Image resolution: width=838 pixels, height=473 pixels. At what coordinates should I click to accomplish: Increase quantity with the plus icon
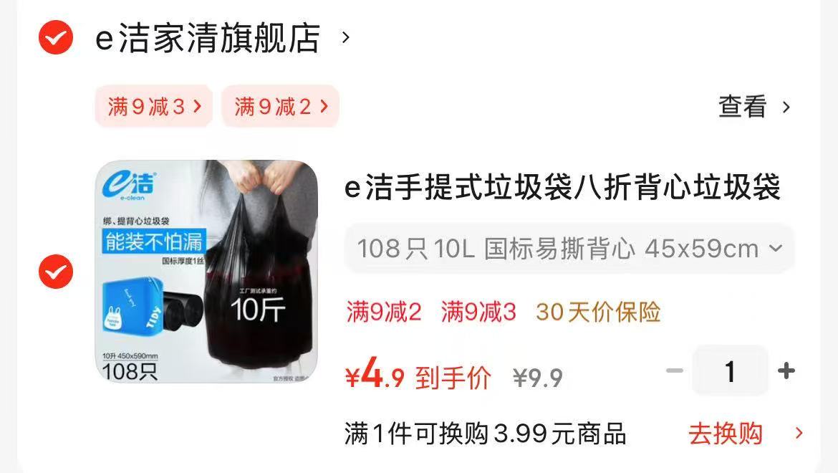pyautogui.click(x=786, y=371)
